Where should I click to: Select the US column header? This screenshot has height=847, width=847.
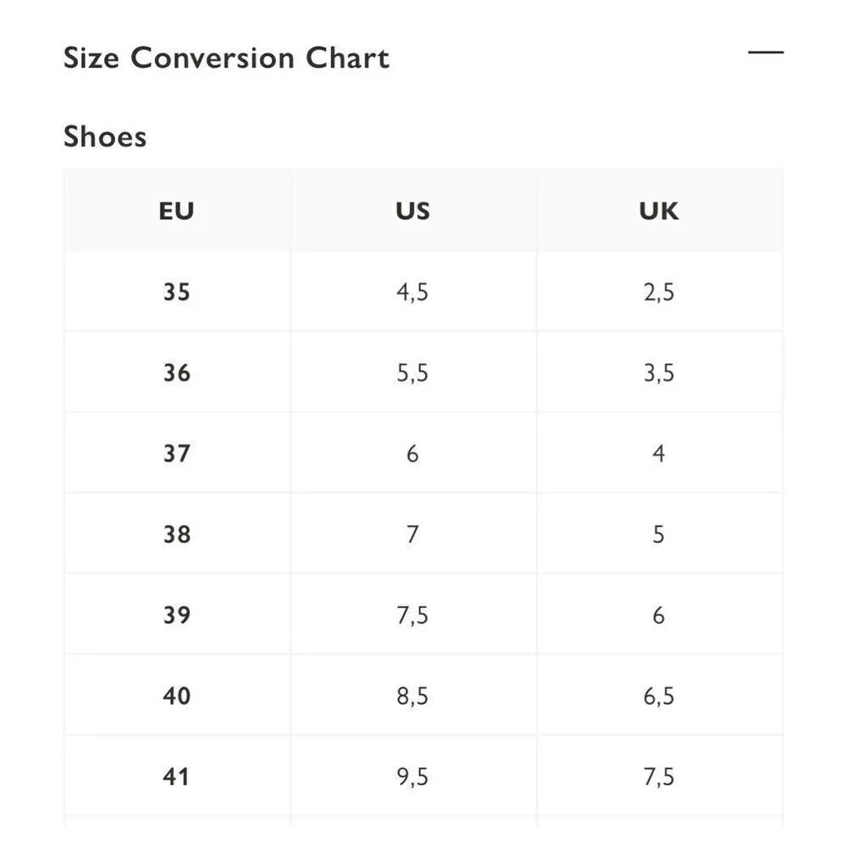pos(412,211)
